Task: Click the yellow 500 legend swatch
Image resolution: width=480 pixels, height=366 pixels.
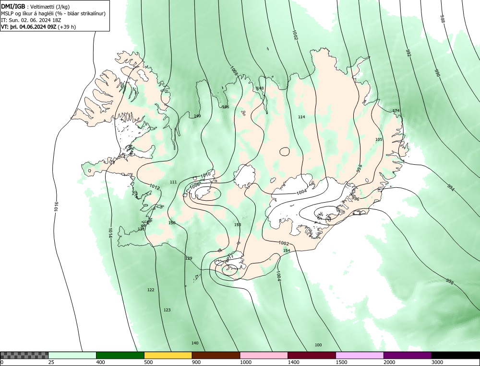Action: (168, 355)
